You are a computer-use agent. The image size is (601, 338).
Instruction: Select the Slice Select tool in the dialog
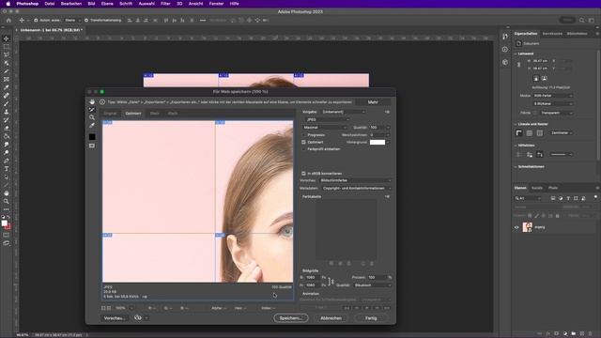point(92,110)
